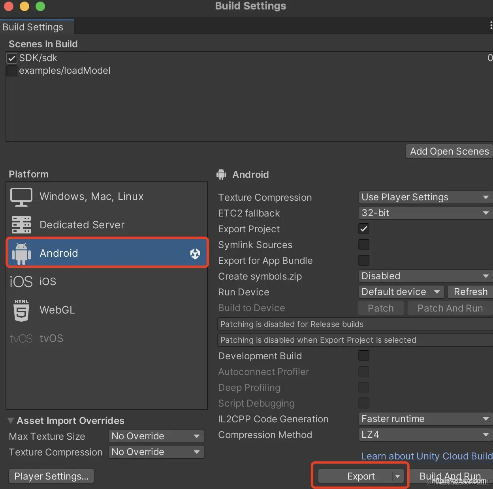Viewport: 493px width, 489px height.
Task: Select the tvOS platform
Action: 107,338
